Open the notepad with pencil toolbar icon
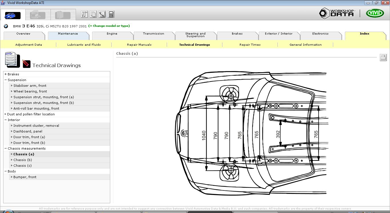The height and width of the screenshot is (213, 390). point(102,14)
